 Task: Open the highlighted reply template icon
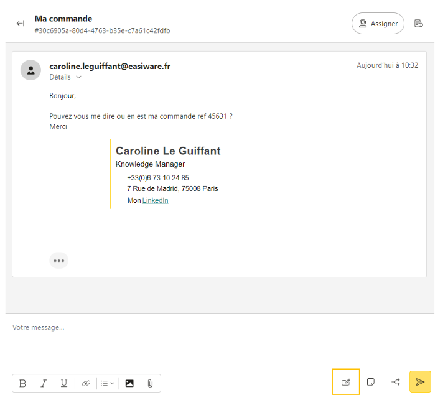[346, 382]
